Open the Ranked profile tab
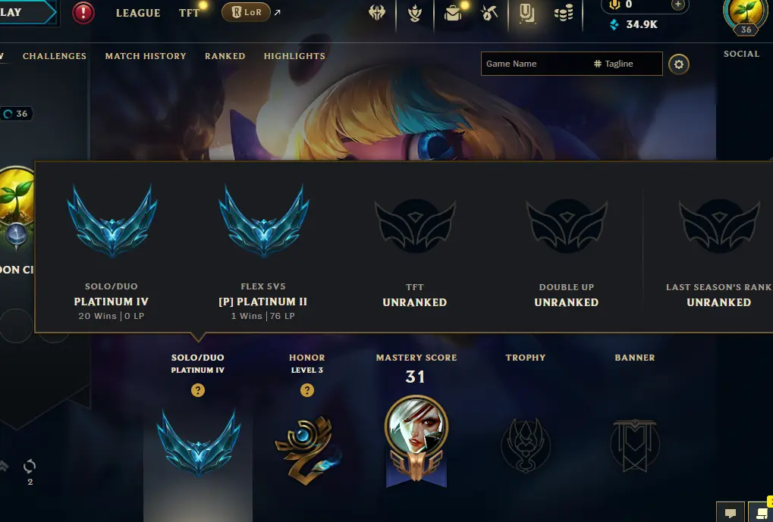 tap(225, 56)
